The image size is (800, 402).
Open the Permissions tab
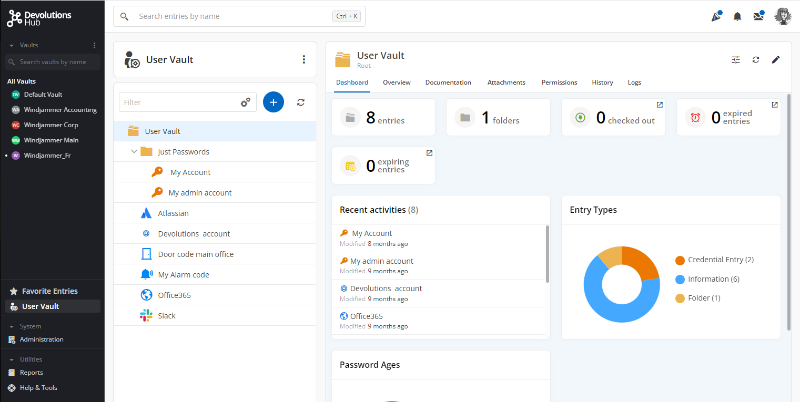tap(560, 83)
